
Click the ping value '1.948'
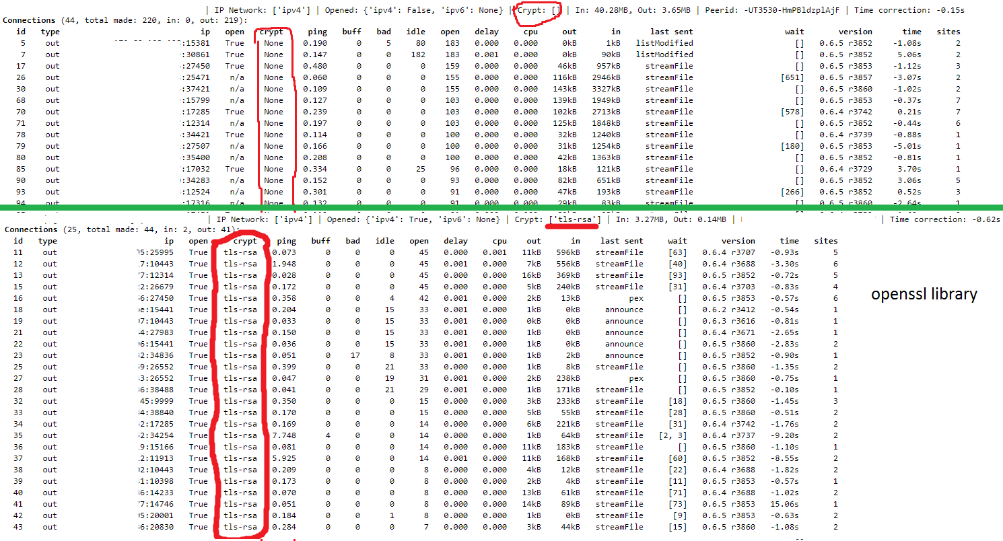[x=283, y=264]
